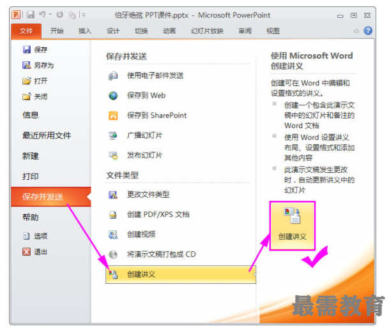
Task: Click the 保存 floppy disk icon in sidebar
Action: pyautogui.click(x=27, y=50)
